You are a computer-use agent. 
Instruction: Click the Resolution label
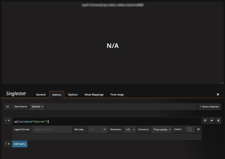[x=116, y=129]
